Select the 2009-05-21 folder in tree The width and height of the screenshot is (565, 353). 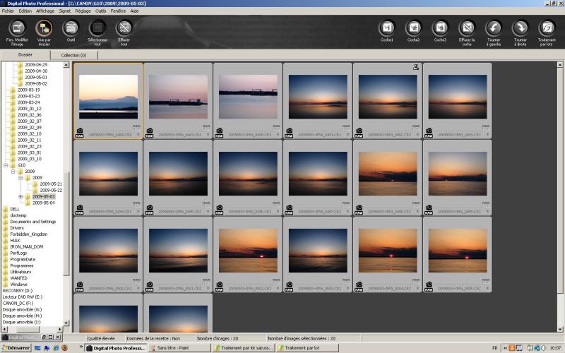pos(51,184)
